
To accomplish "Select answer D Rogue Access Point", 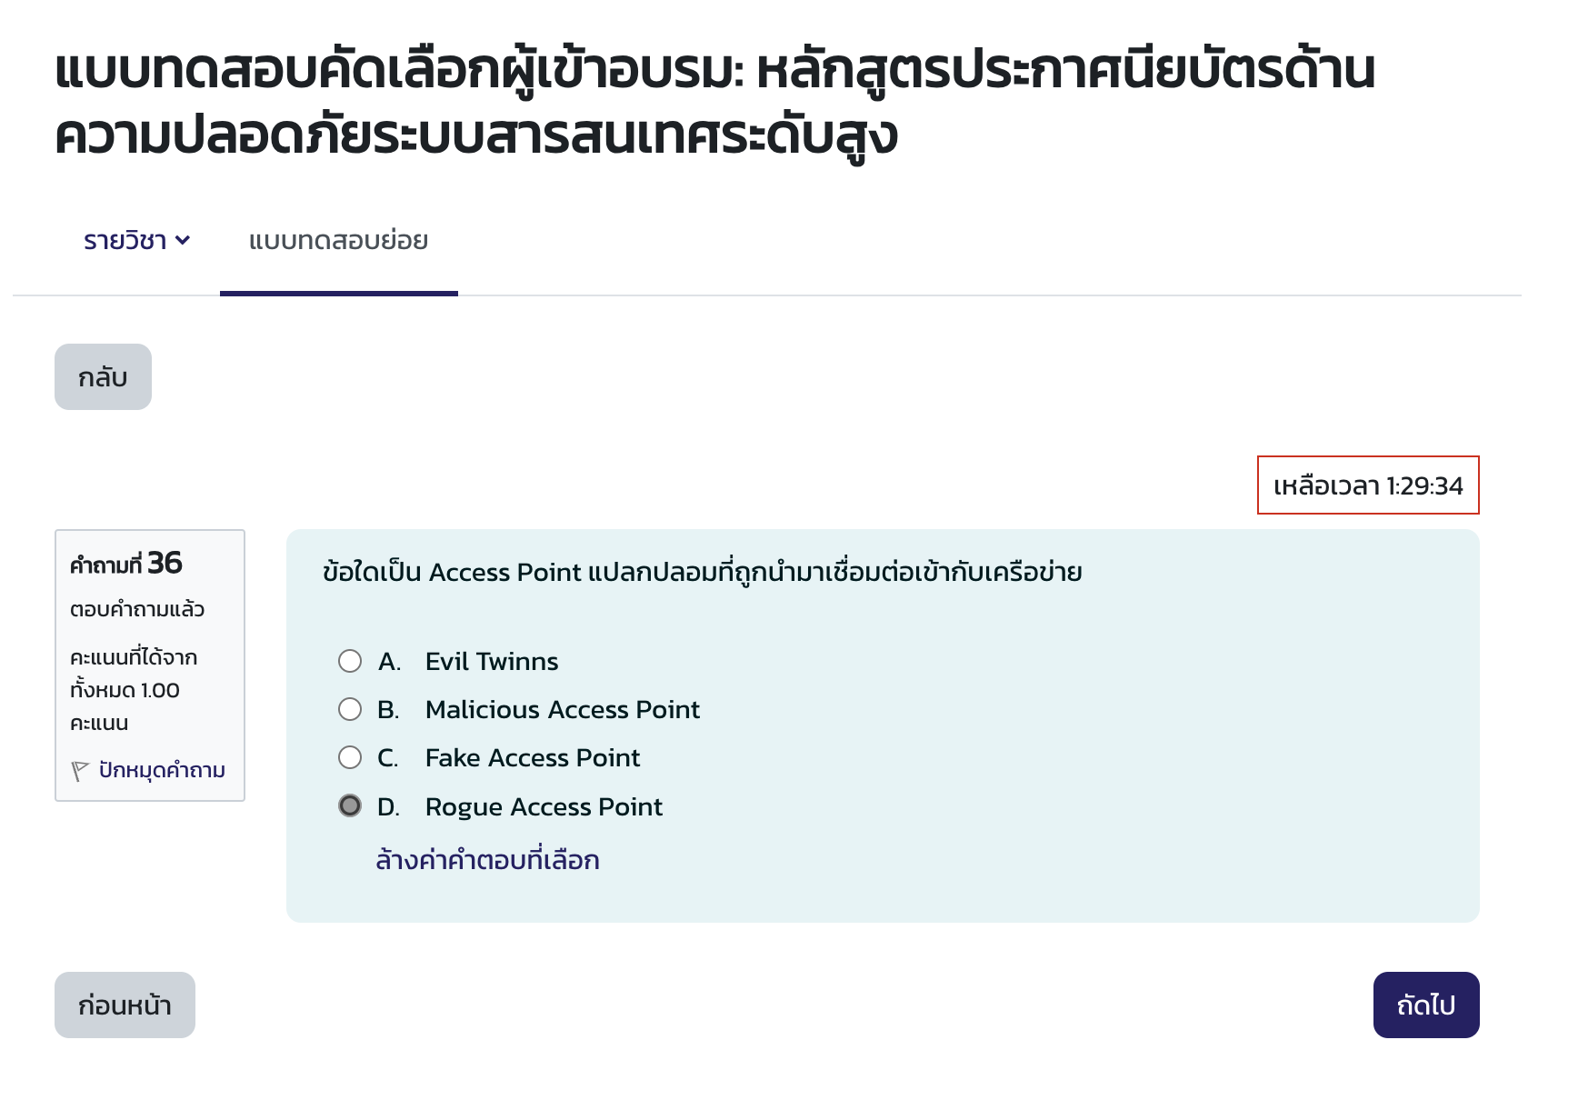I will (x=350, y=805).
